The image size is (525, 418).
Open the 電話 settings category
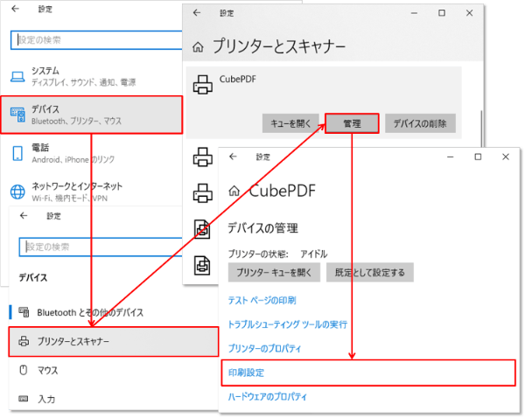tap(91, 153)
